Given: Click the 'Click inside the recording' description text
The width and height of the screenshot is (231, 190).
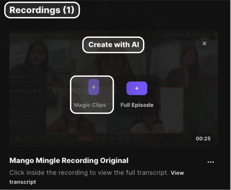Looking at the screenshot, I should [x=89, y=173].
